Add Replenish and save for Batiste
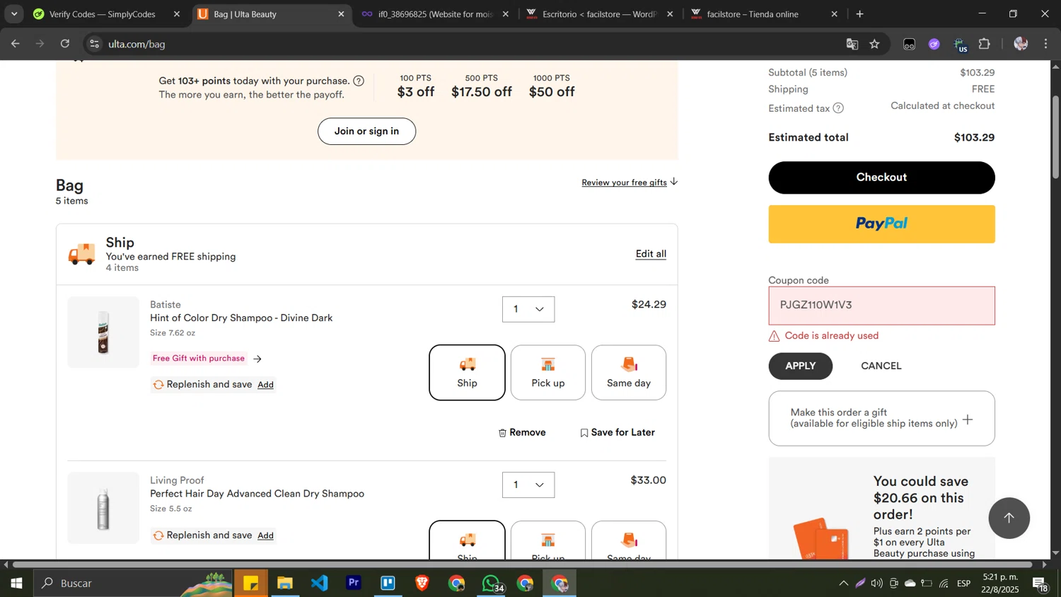 pos(265,385)
